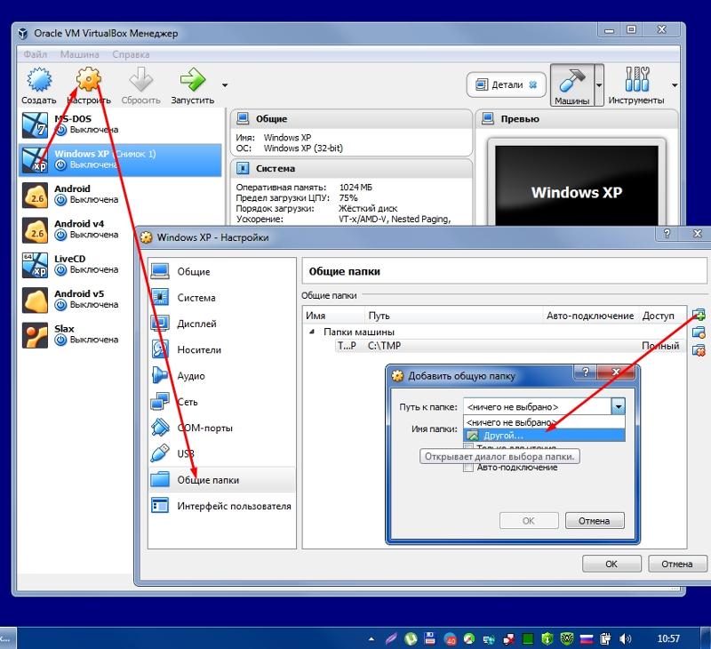Image resolution: width=711 pixels, height=649 pixels.
Task: Open the Машина menu
Action: click(x=80, y=54)
